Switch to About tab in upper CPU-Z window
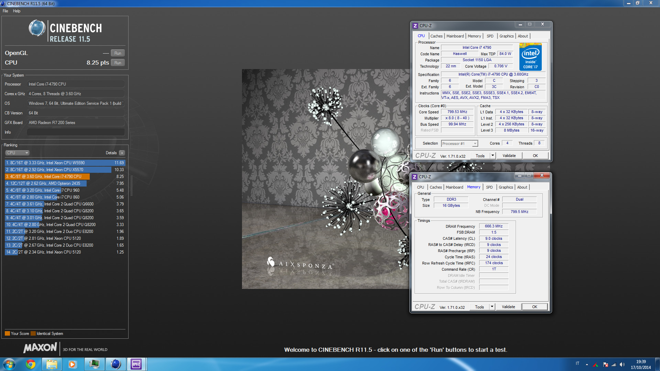660x371 pixels. [522, 36]
